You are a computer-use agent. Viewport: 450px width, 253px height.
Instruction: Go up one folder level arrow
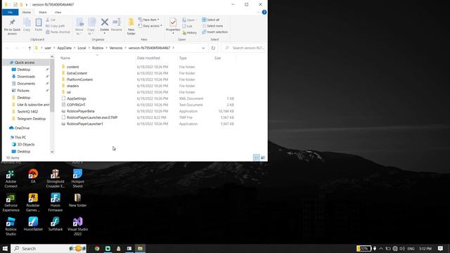30,48
